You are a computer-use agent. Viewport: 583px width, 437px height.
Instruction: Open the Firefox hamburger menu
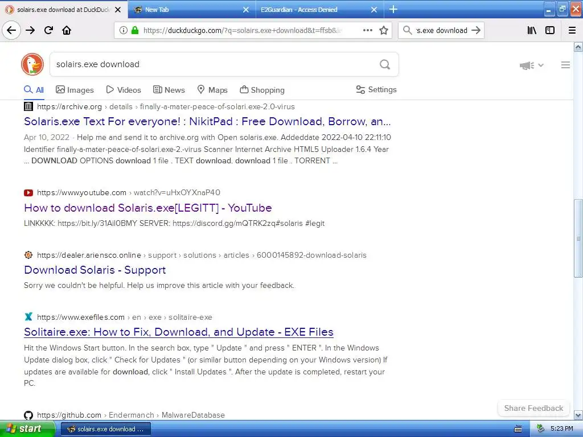pos(572,30)
